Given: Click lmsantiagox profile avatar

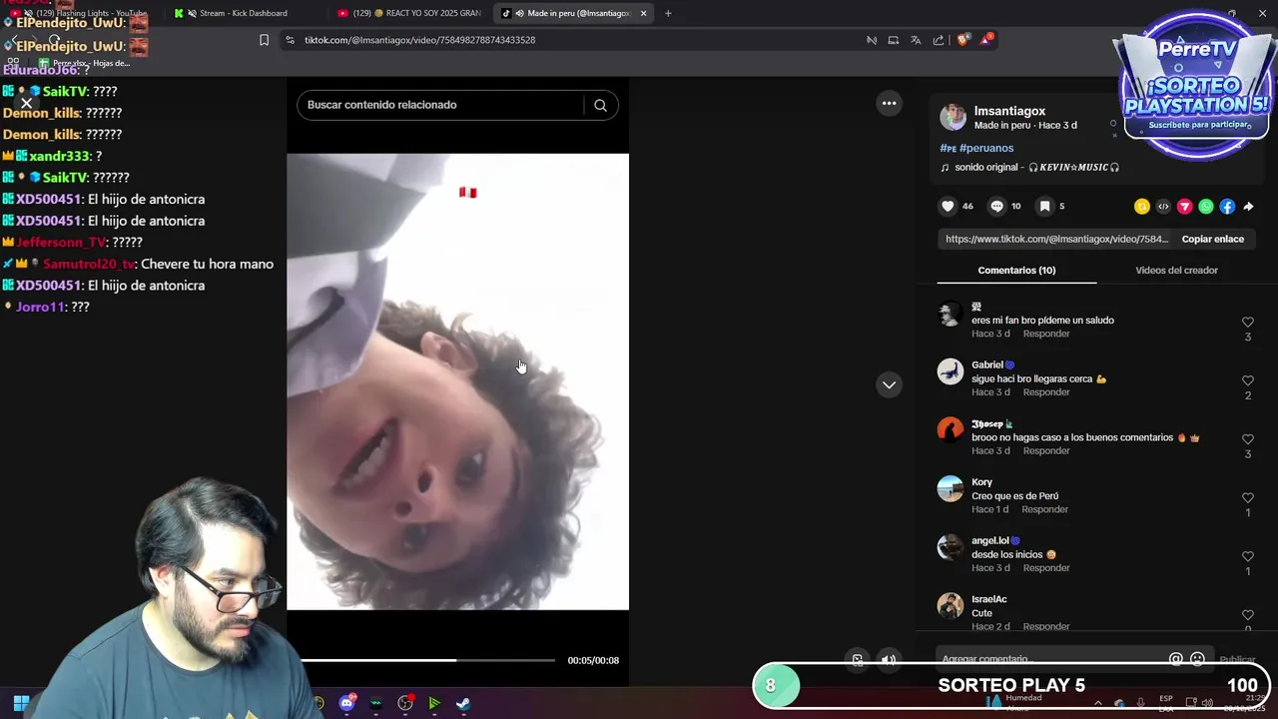Looking at the screenshot, I should coord(954,118).
